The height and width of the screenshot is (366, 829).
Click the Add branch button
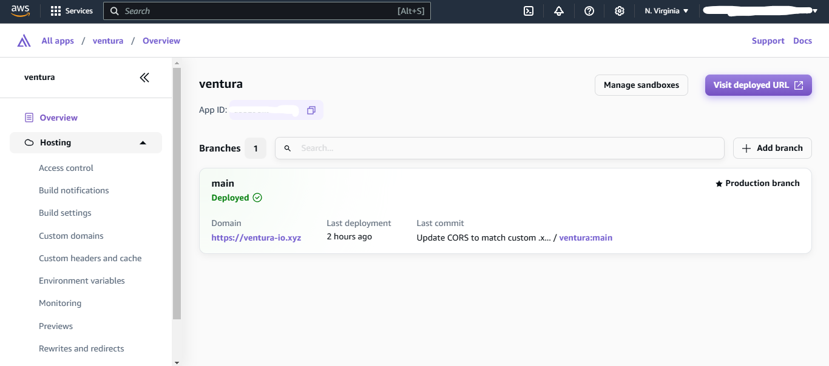click(x=773, y=148)
